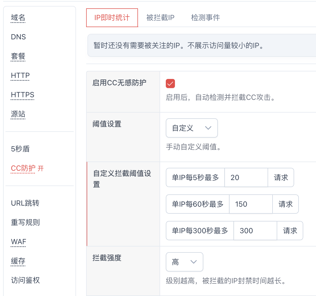Focus the 单IP每300秒最多 input with 300
This screenshot has height=296, width=316.
pos(255,231)
